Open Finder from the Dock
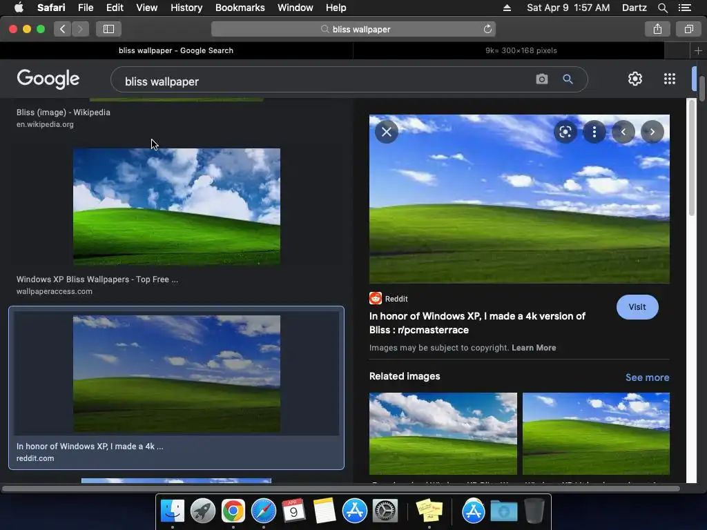The image size is (707, 530). [x=173, y=511]
